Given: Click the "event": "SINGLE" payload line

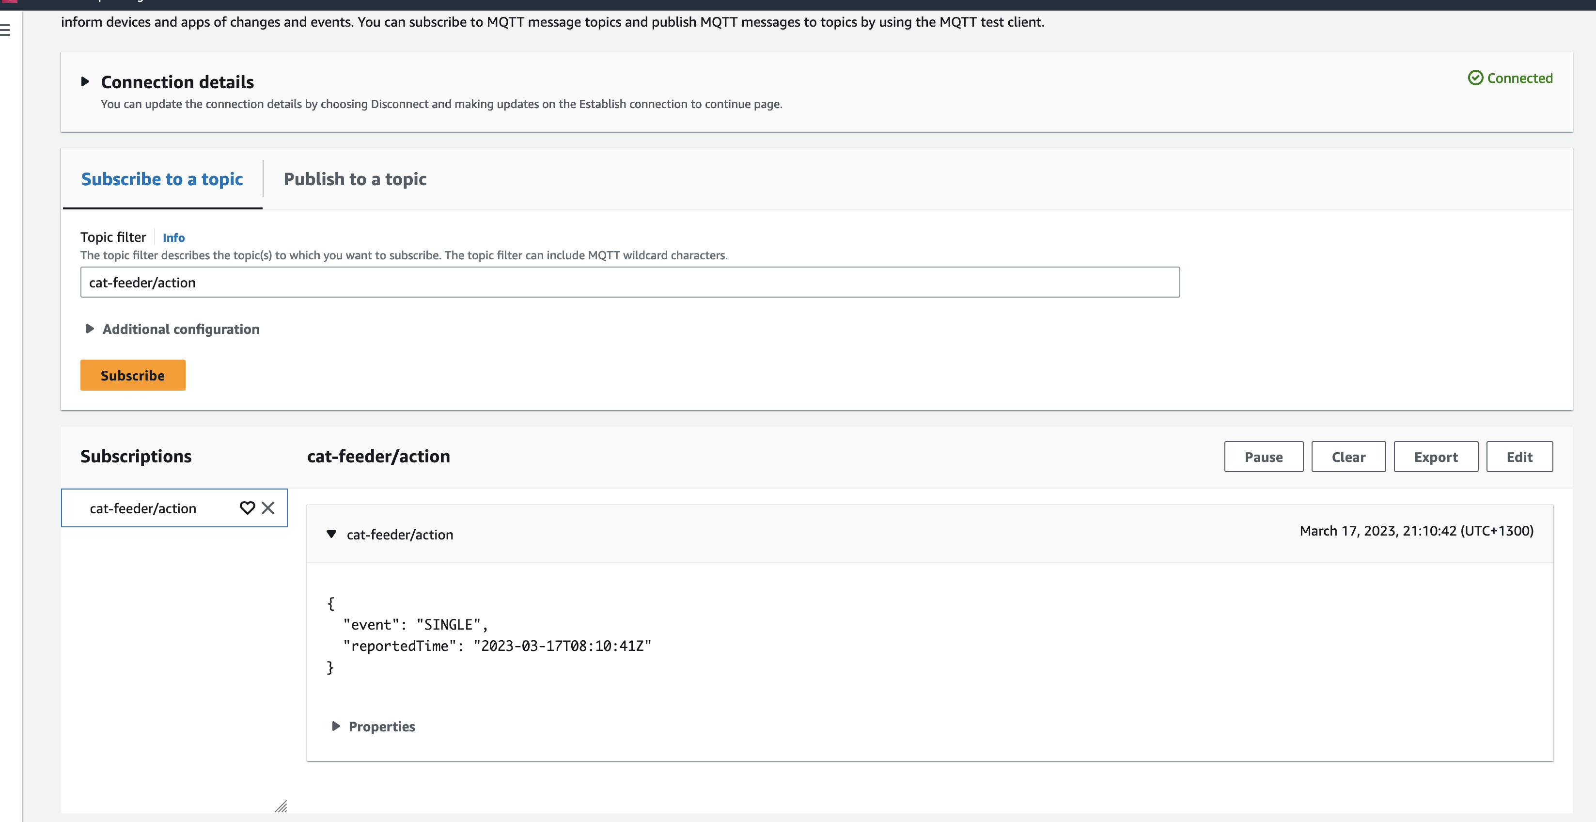Looking at the screenshot, I should coord(416,624).
